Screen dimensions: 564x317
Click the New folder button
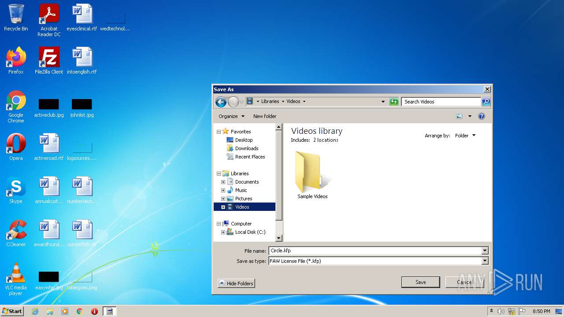point(265,116)
